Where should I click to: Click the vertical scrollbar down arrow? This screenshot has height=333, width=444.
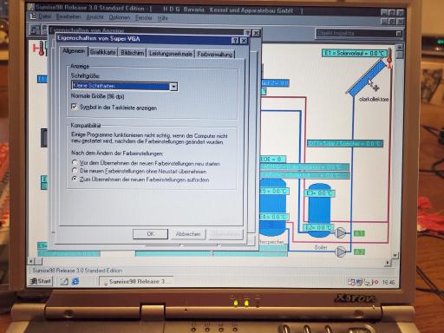(395, 256)
